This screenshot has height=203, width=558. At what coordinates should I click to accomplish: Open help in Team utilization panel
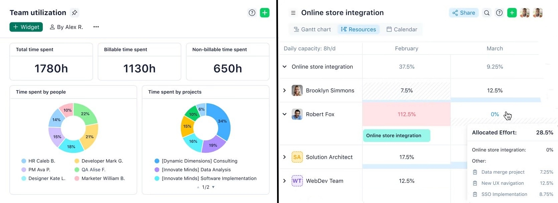coord(252,13)
